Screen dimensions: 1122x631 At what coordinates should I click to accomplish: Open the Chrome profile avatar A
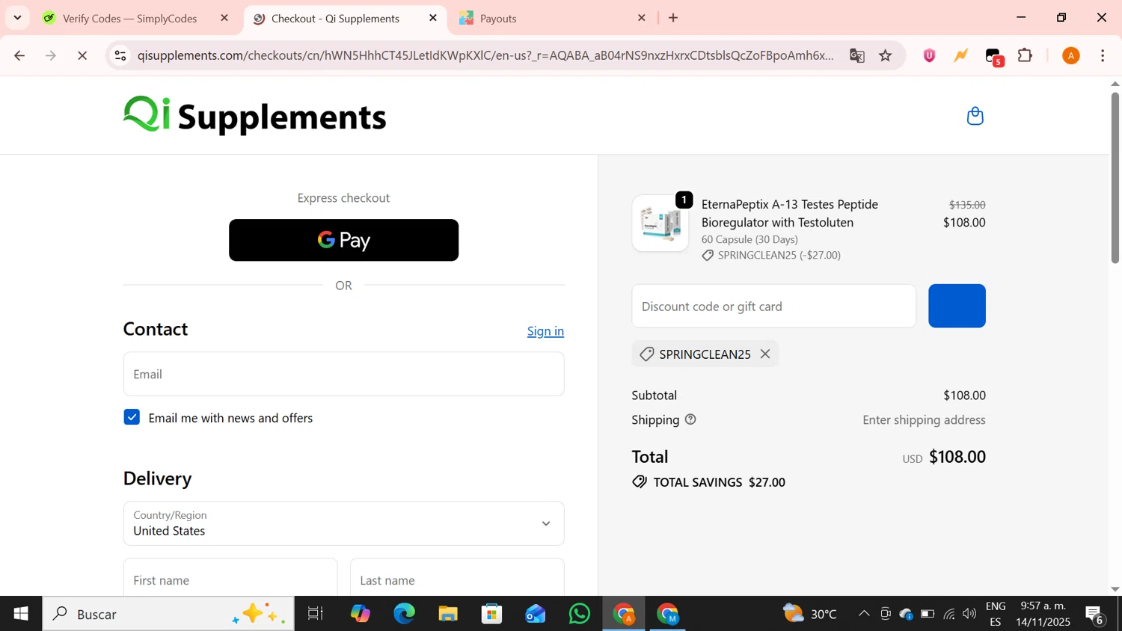point(1071,55)
